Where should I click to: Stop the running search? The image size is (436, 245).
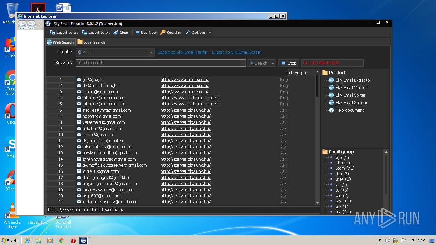pos(289,63)
